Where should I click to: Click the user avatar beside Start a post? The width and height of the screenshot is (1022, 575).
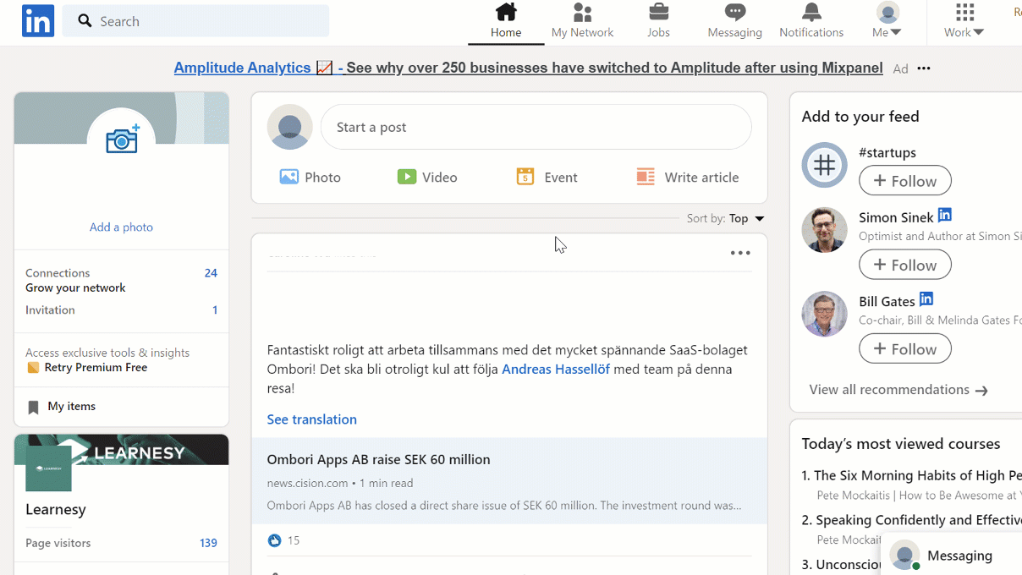[x=289, y=127]
